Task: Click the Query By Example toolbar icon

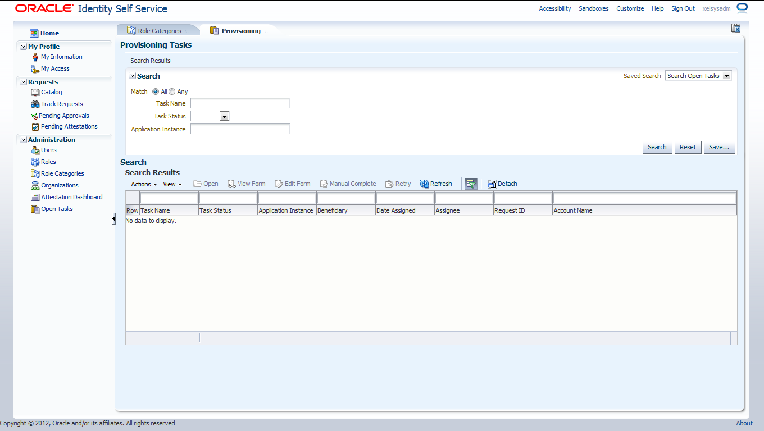Action: (471, 184)
